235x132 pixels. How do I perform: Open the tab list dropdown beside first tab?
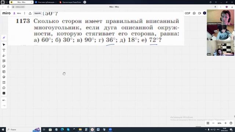coord(7,2)
